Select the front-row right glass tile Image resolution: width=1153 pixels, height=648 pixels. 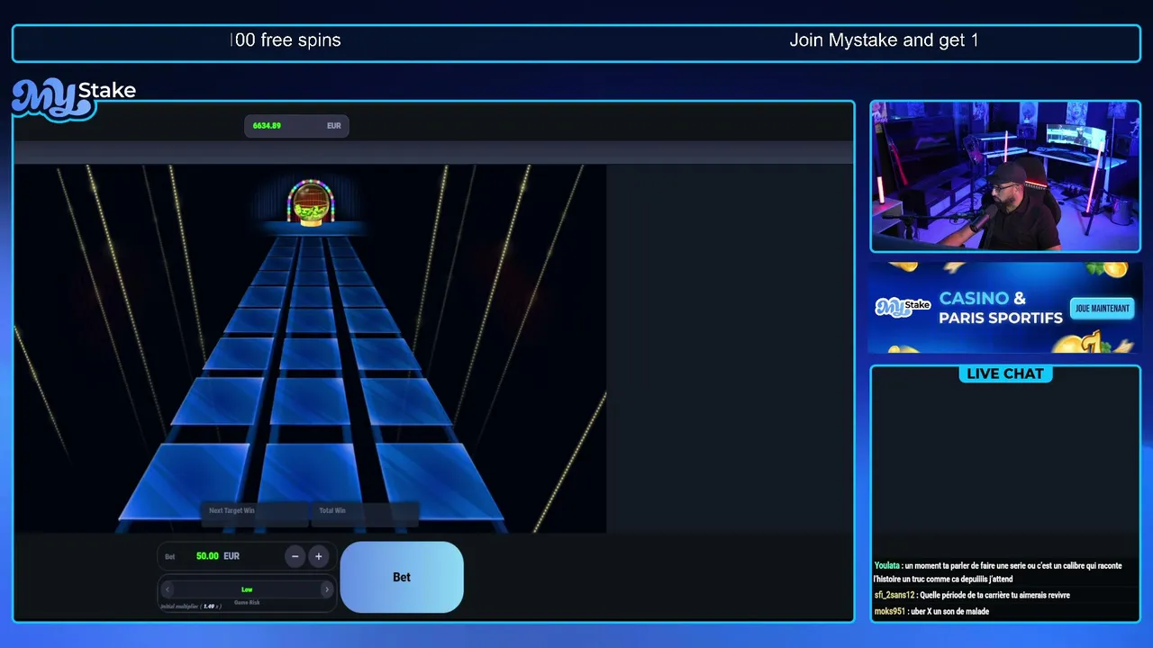[439, 481]
